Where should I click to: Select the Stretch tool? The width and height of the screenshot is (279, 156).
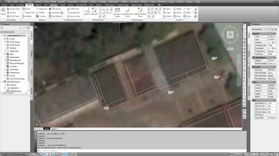click(167, 16)
